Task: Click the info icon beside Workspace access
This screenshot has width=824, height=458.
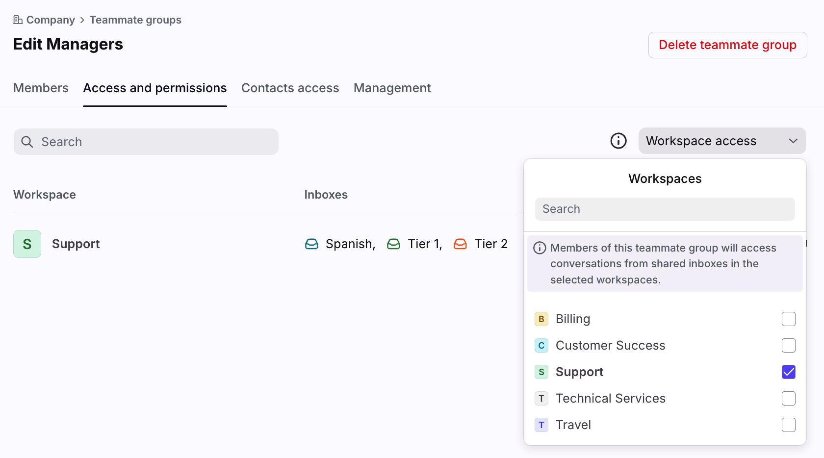Action: coord(618,141)
